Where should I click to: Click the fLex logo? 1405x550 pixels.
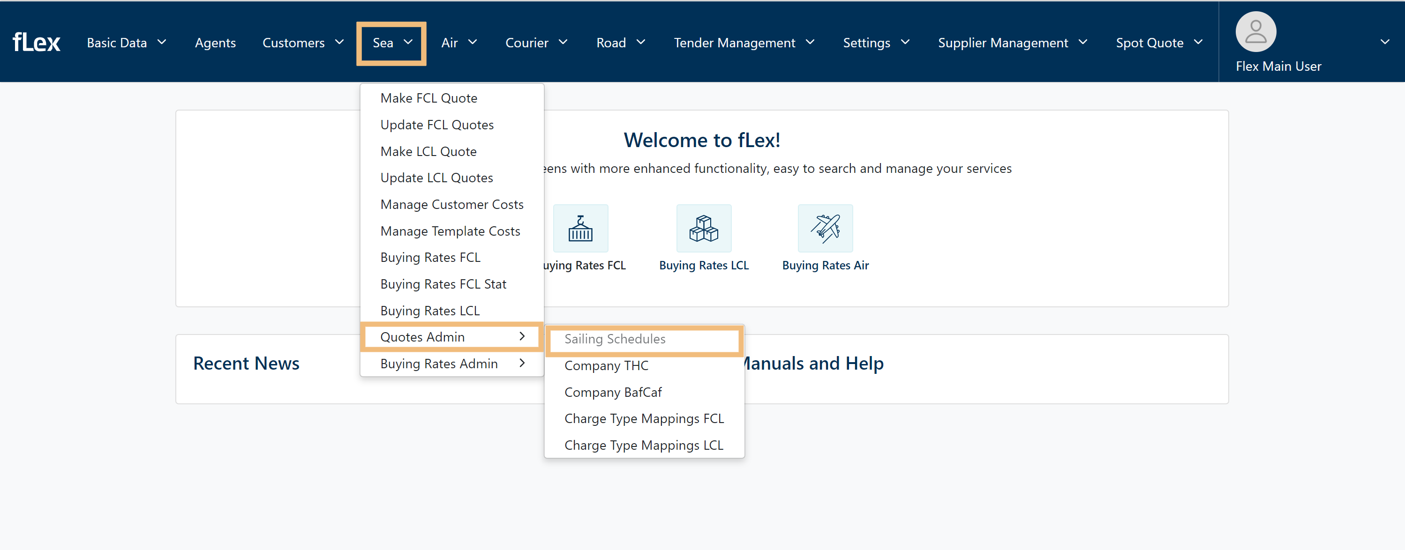tap(36, 43)
